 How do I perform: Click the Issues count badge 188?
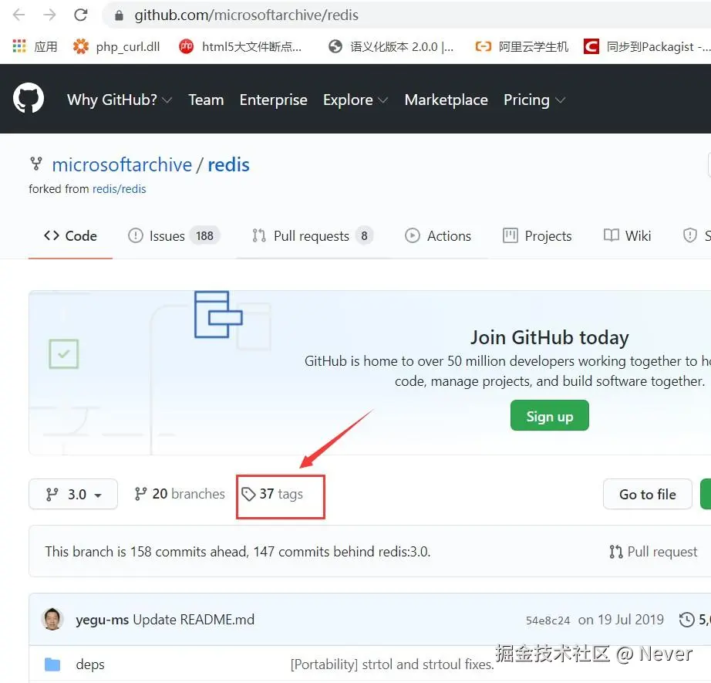tap(204, 235)
